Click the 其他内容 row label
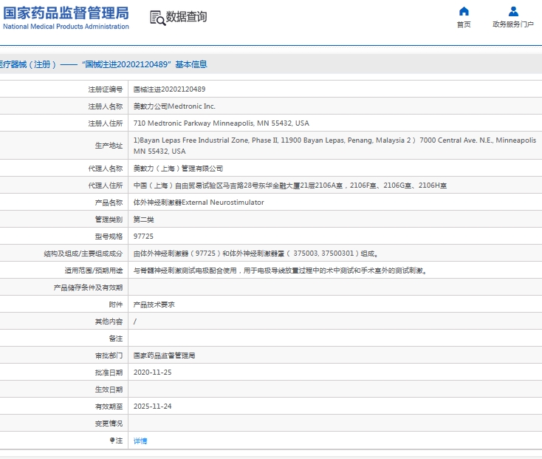The image size is (542, 459). pos(109,322)
